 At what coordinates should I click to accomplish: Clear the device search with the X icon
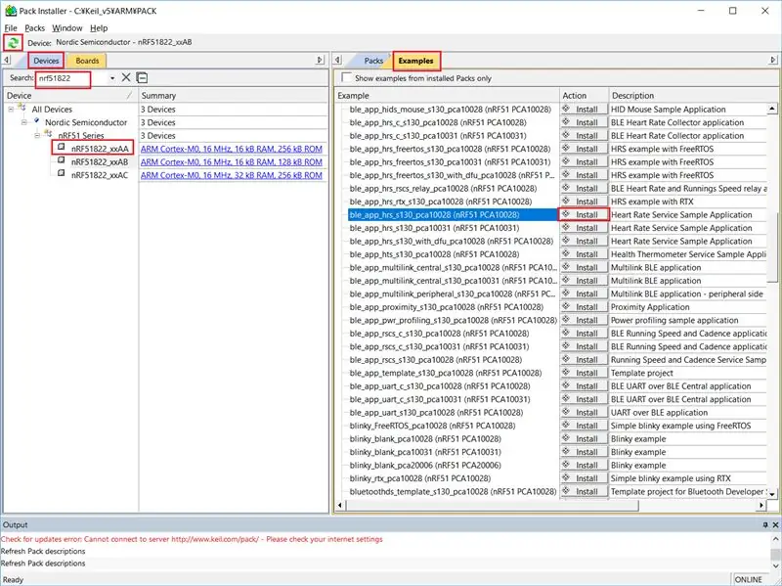pos(126,77)
